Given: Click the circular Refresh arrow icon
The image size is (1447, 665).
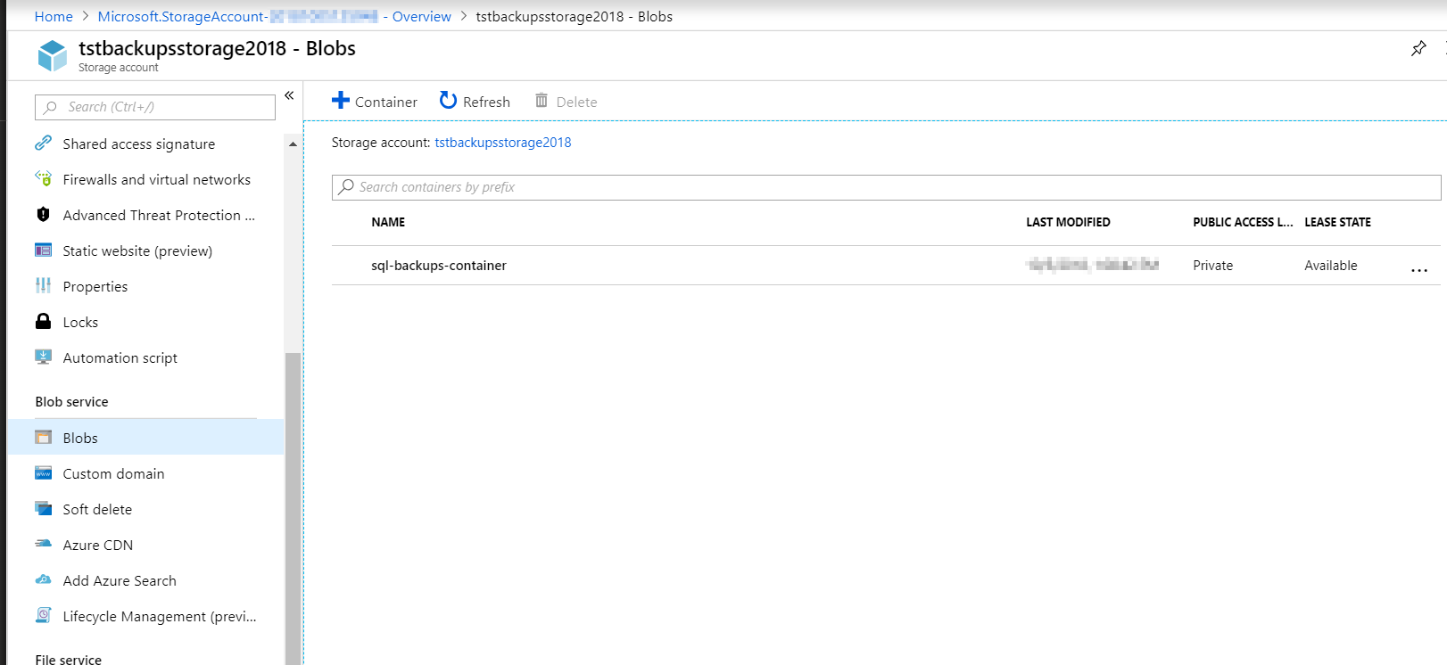Looking at the screenshot, I should coord(448,100).
